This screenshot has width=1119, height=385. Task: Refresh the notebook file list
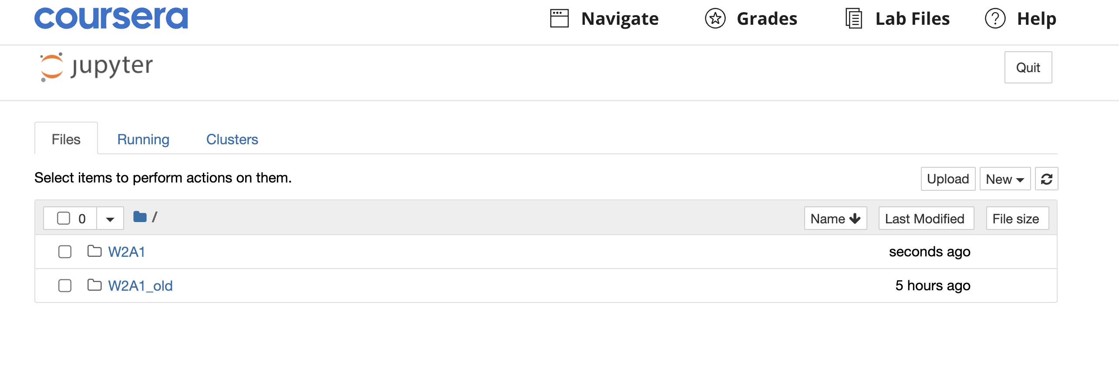point(1046,179)
